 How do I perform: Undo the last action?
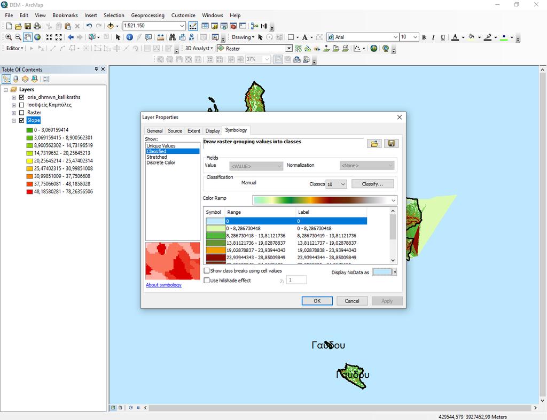(89, 26)
